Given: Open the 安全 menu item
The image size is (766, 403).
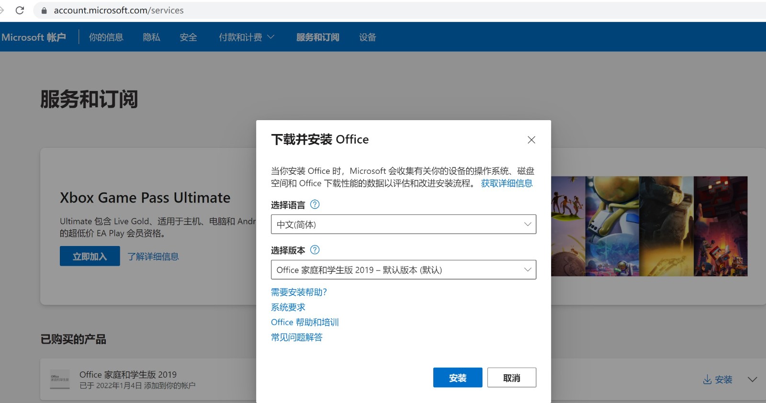Looking at the screenshot, I should (188, 37).
